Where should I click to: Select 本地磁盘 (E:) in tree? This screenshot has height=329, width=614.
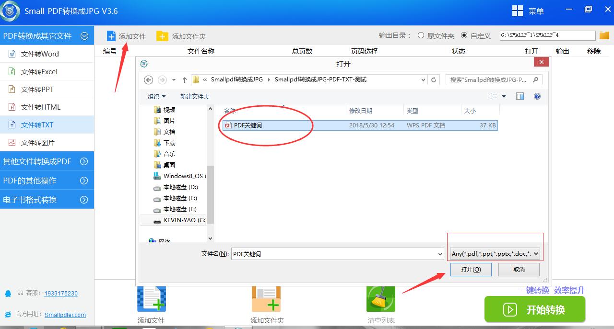(x=176, y=198)
